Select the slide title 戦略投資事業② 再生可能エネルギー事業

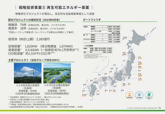[54, 8]
